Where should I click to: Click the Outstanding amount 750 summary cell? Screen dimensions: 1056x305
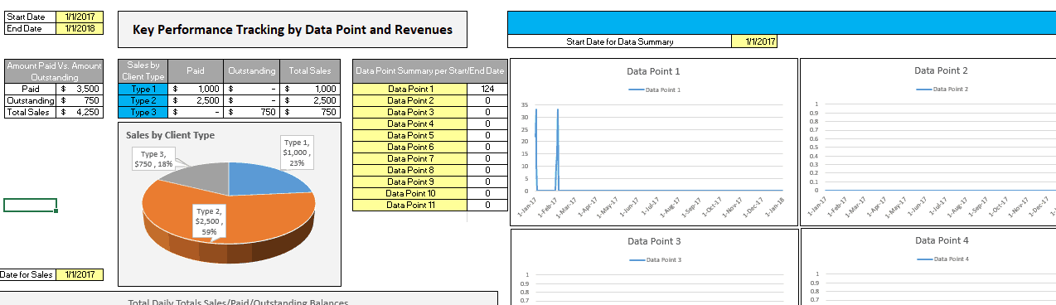pyautogui.click(x=80, y=100)
